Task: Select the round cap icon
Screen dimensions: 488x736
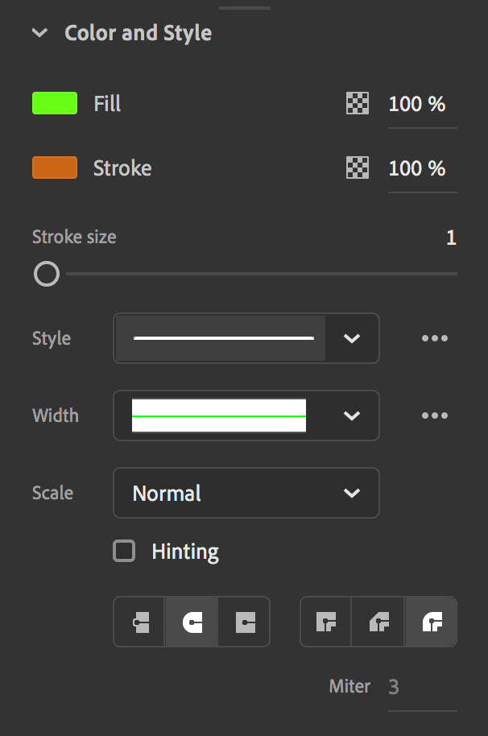Action: (192, 622)
